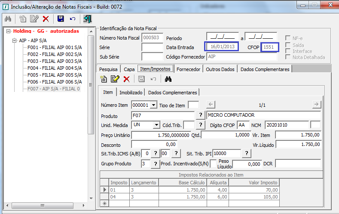
Task: Click binoculars icon in Item/Impostos toolbar
Action: pyautogui.click(x=168, y=79)
